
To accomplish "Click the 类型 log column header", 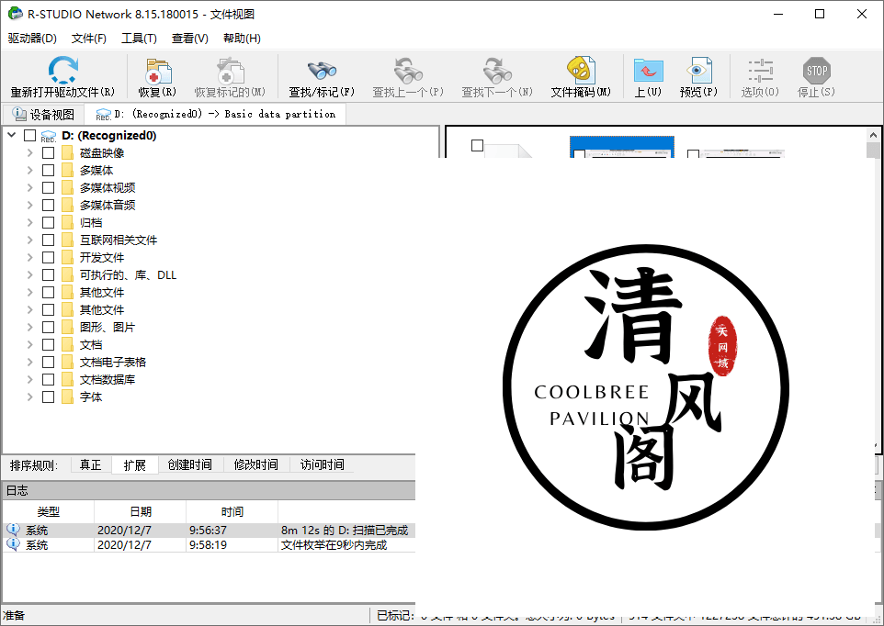I will [x=49, y=511].
